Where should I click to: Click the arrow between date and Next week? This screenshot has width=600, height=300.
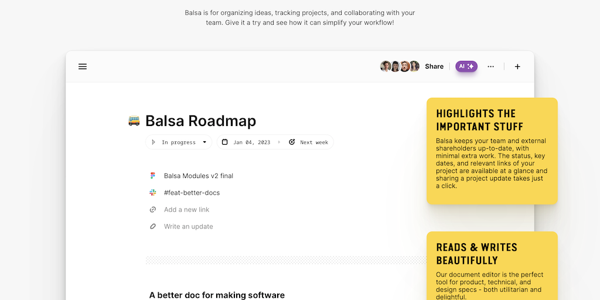(279, 142)
